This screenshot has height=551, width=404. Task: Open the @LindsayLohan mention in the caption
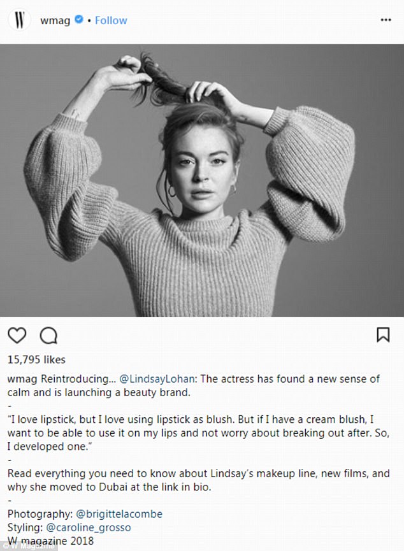[157, 379]
